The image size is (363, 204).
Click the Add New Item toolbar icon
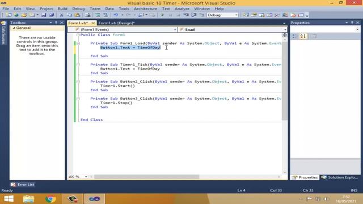[x=32, y=15]
